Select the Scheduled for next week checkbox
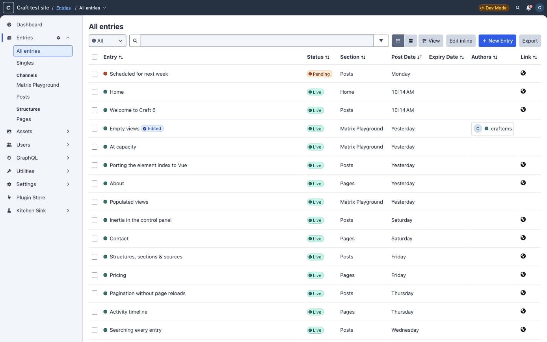This screenshot has width=547, height=342. pos(95,74)
